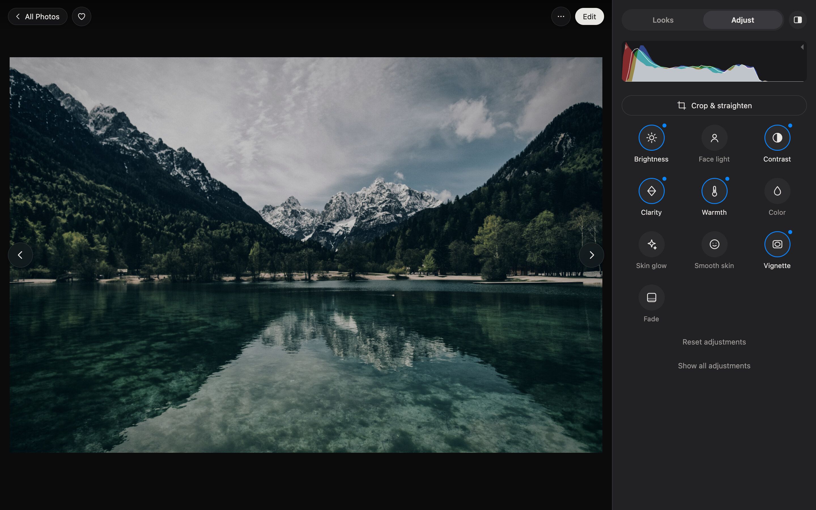Image resolution: width=816 pixels, height=510 pixels.
Task: Switch to the Adjust tab
Action: [x=743, y=20]
